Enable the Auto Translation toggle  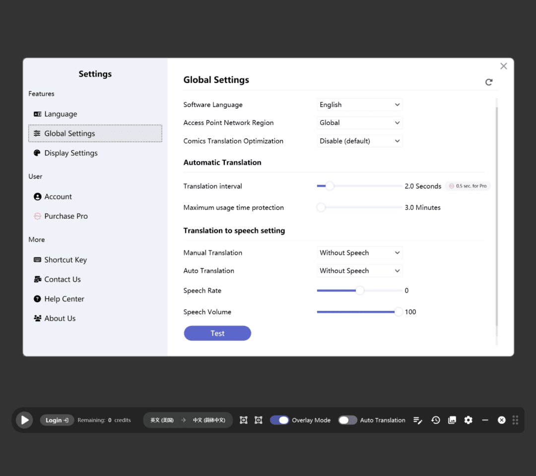(347, 420)
